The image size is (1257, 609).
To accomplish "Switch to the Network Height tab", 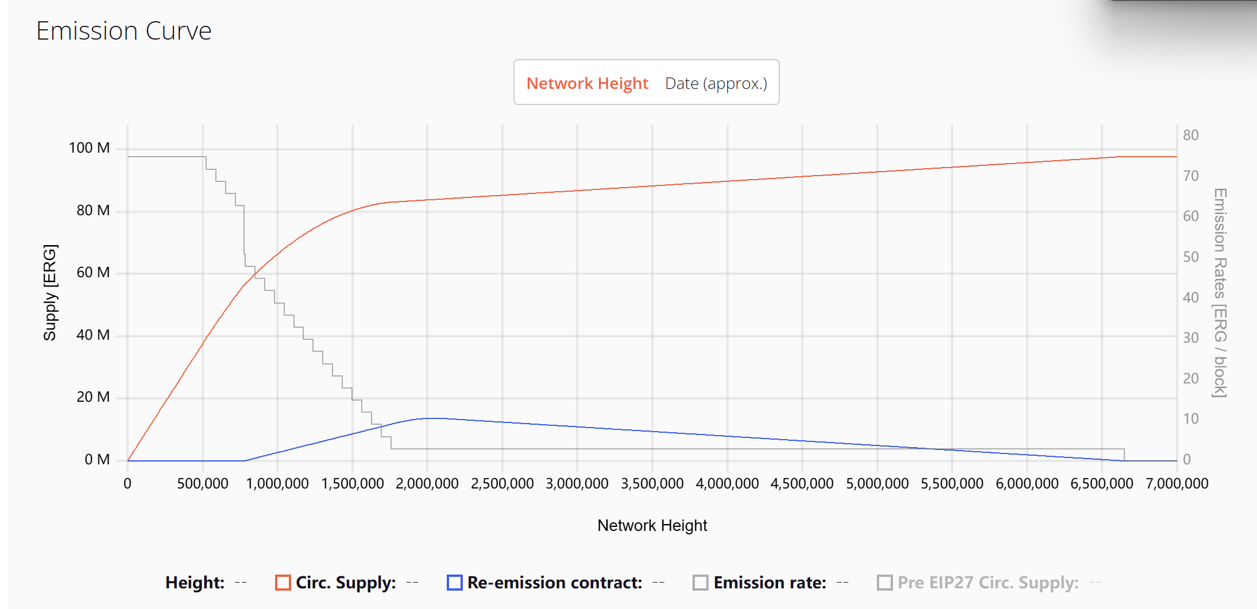I will click(587, 84).
